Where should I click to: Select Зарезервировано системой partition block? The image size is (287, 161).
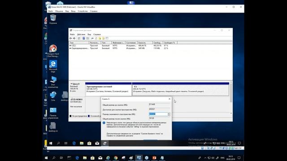coord(109,89)
